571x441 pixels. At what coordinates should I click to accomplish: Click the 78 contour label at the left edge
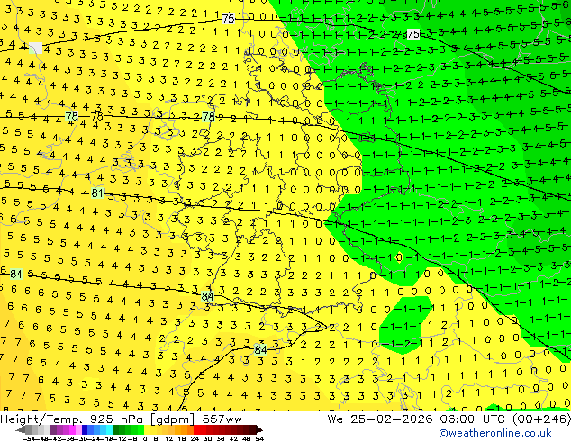[72, 116]
